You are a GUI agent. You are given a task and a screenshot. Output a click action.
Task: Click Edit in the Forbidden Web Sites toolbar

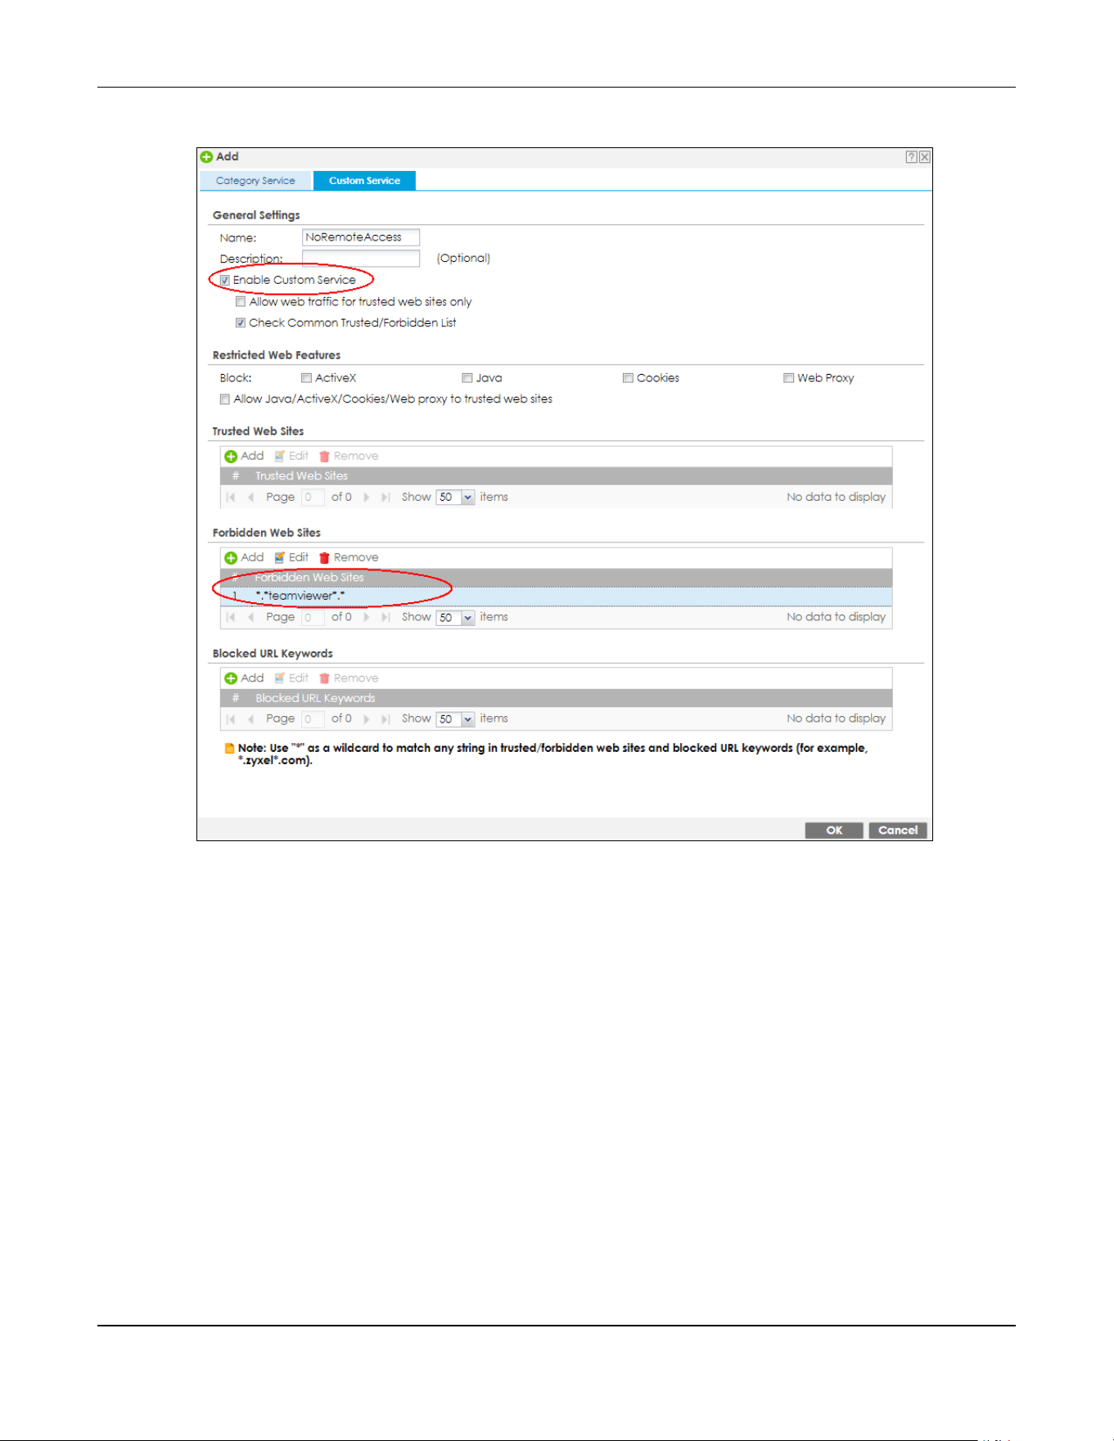coord(291,557)
